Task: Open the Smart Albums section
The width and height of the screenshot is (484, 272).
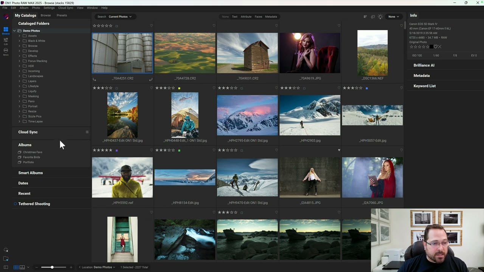Action: (31, 173)
